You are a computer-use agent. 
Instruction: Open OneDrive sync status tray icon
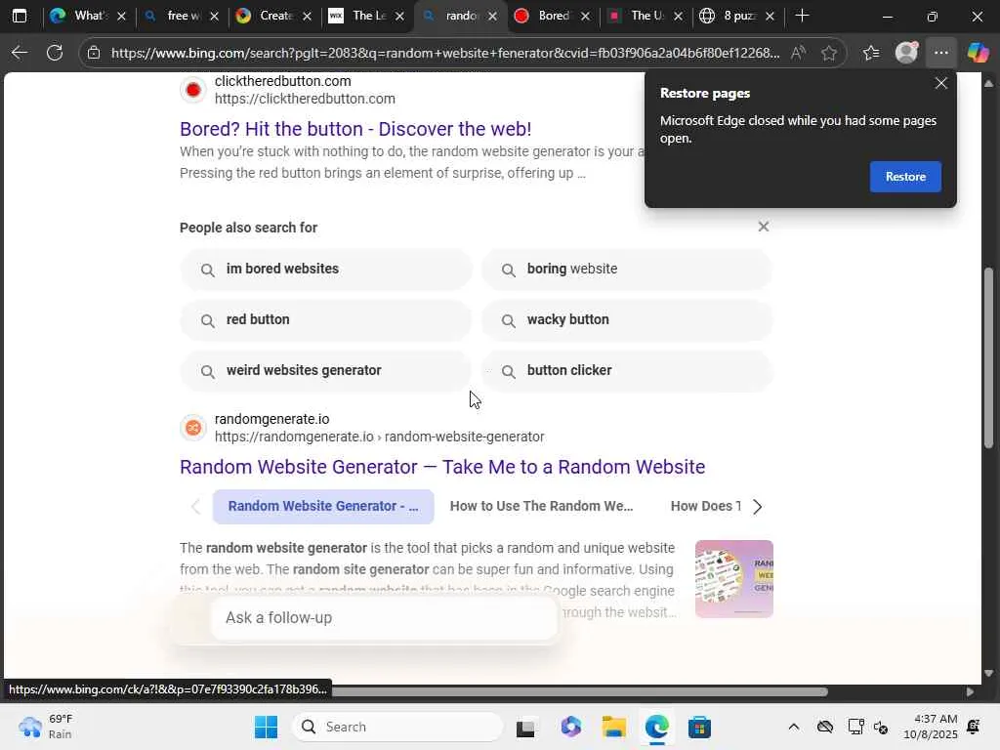click(824, 727)
